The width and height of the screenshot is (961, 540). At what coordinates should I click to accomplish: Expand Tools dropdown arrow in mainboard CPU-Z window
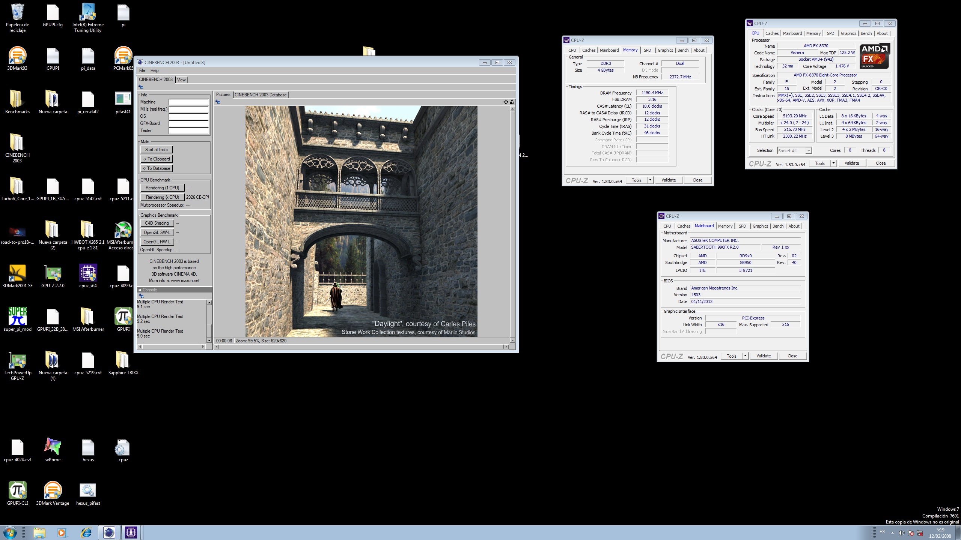[x=745, y=356]
